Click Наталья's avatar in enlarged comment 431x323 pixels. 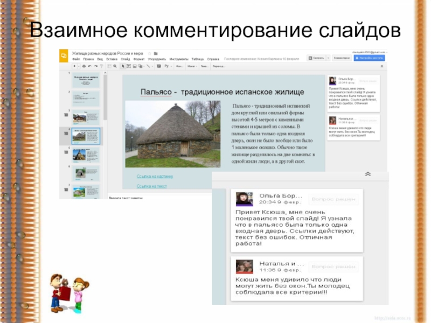(245, 266)
